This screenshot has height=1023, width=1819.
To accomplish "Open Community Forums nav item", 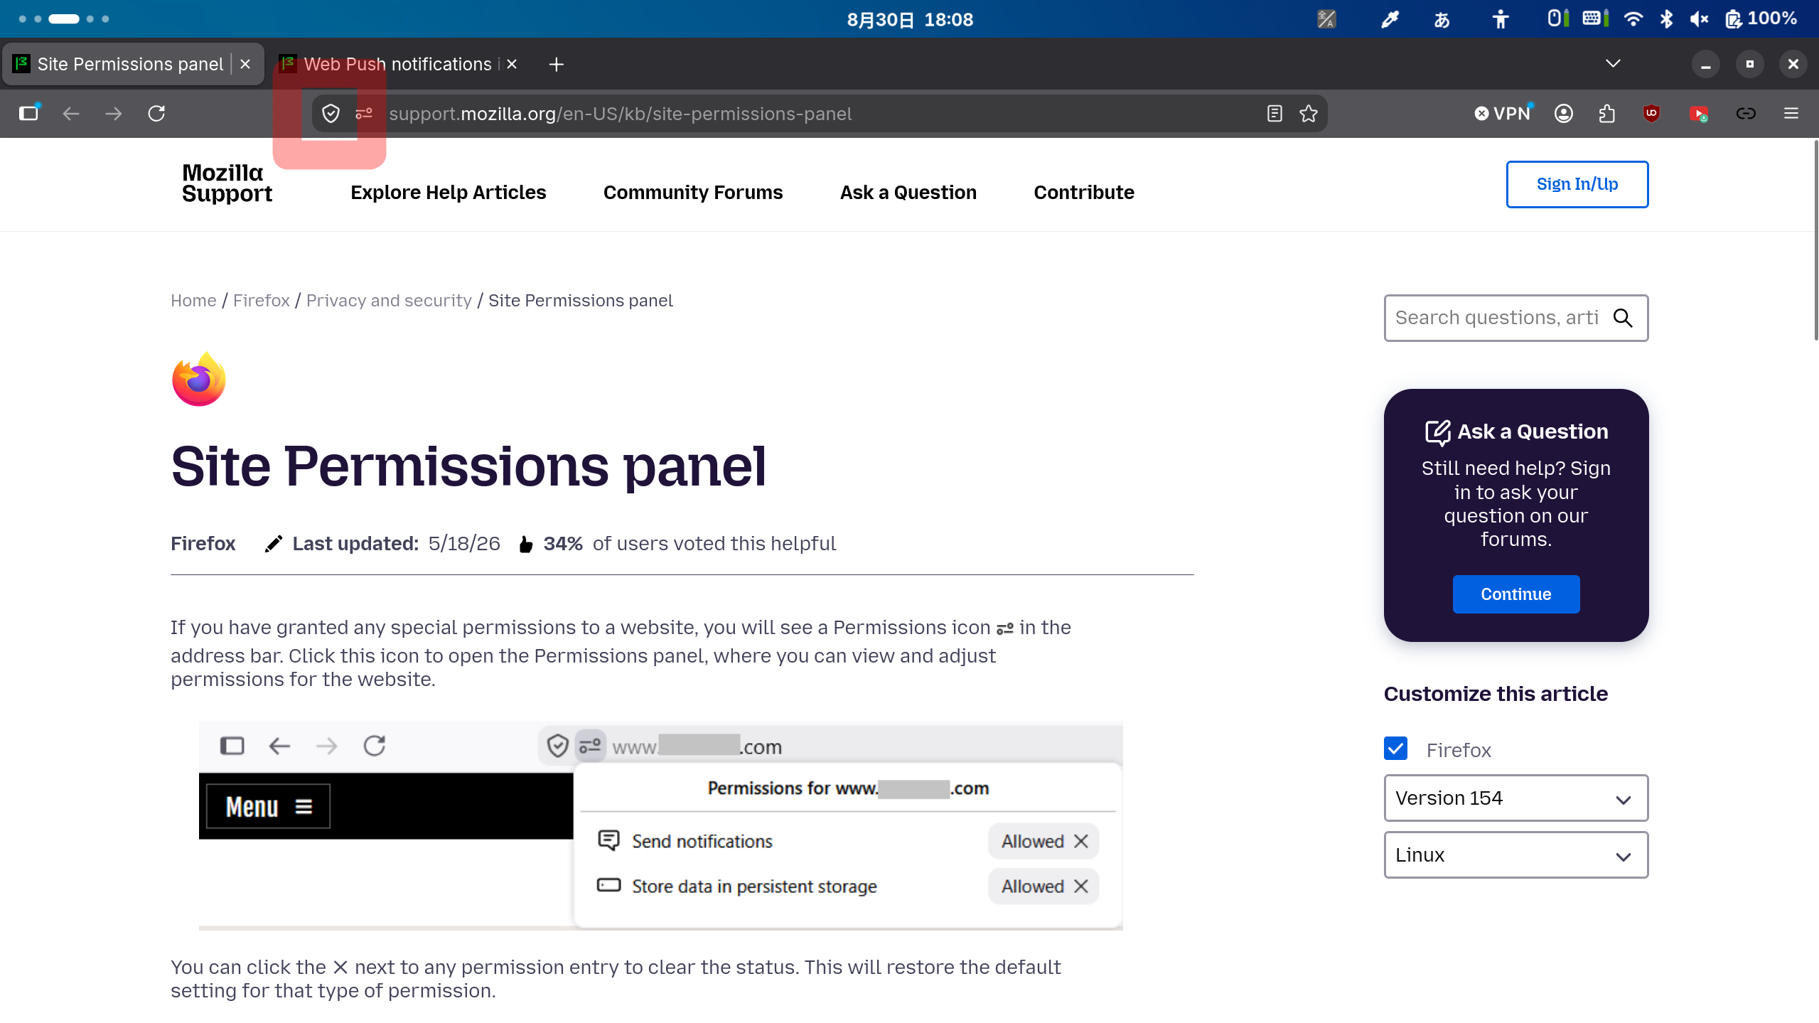I will click(693, 193).
